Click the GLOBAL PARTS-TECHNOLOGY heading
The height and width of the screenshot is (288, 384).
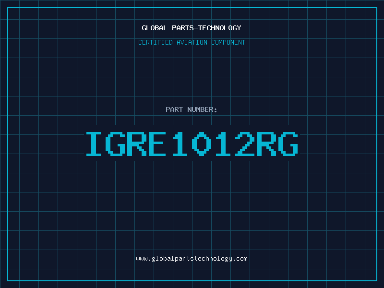click(192, 28)
